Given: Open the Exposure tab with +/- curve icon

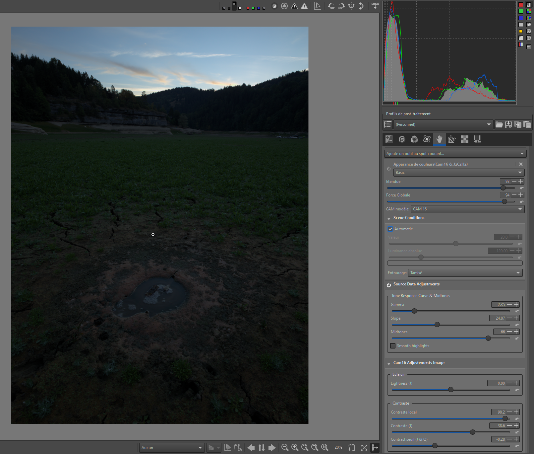Looking at the screenshot, I should point(389,139).
